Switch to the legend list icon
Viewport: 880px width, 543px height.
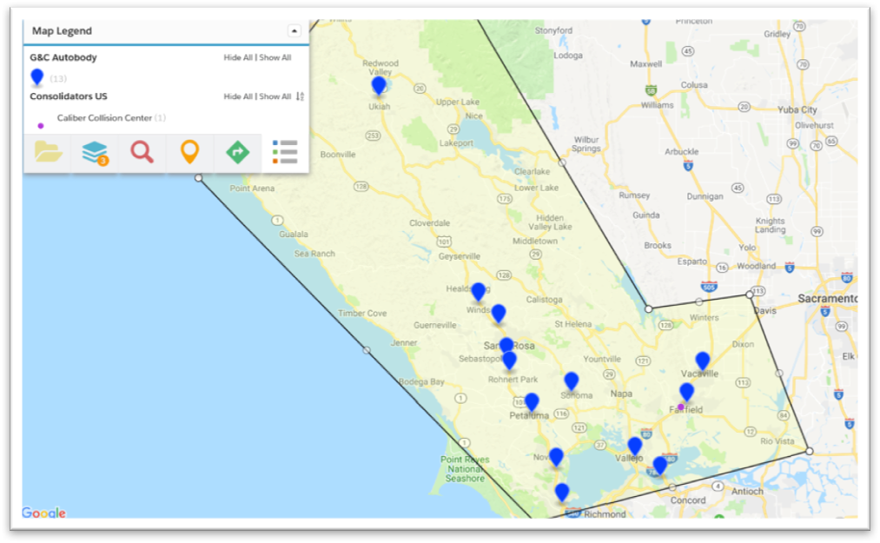285,152
